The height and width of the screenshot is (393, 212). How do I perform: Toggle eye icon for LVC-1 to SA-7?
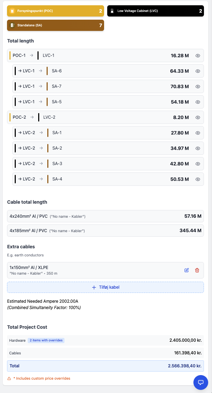pos(198,86)
